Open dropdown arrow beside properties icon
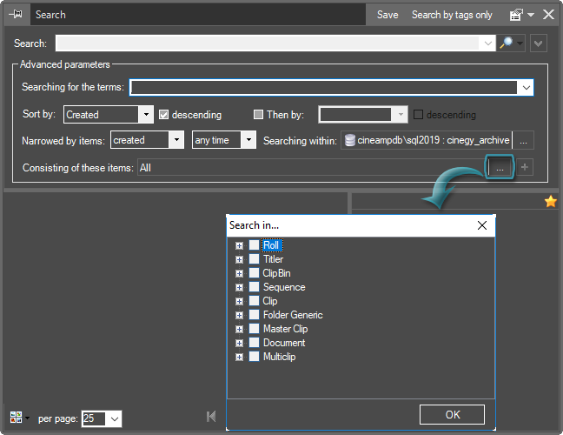This screenshot has height=435, width=563. tap(531, 15)
